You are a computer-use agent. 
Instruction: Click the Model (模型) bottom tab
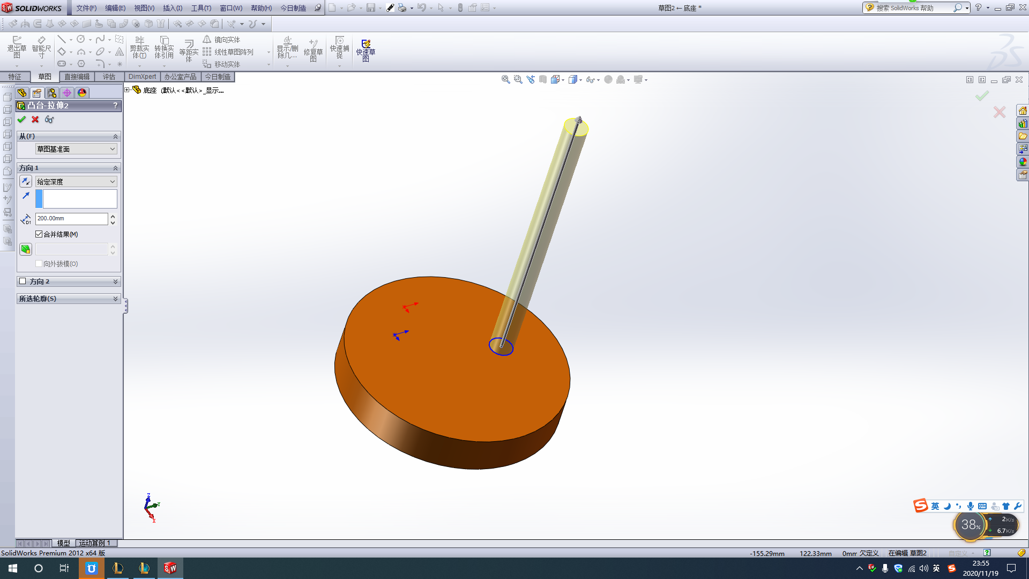click(63, 543)
